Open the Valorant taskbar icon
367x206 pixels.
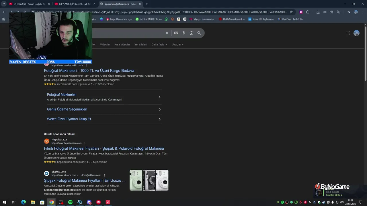(108, 202)
